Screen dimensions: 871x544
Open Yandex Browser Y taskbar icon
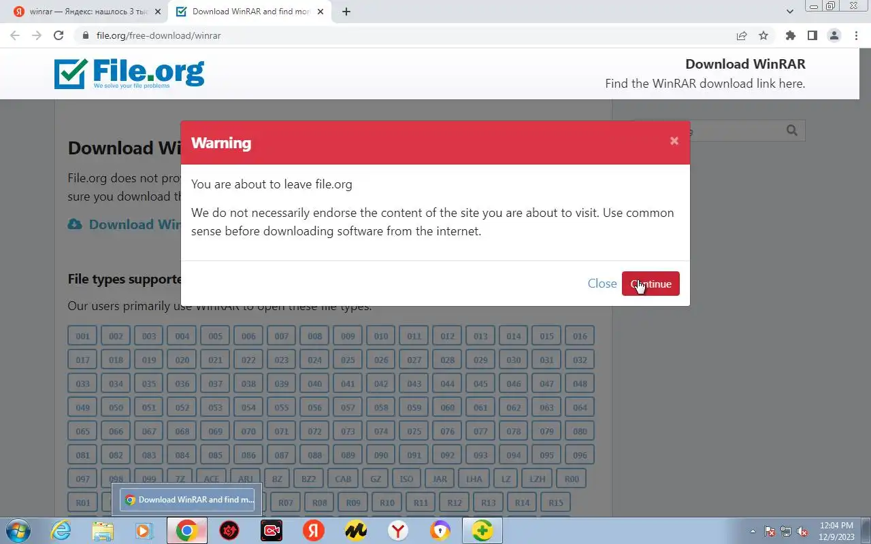(x=397, y=530)
